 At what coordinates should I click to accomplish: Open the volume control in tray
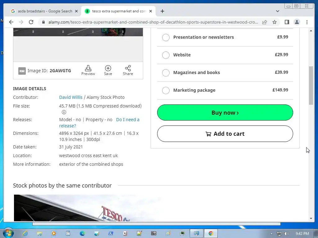pyautogui.click(x=287, y=234)
